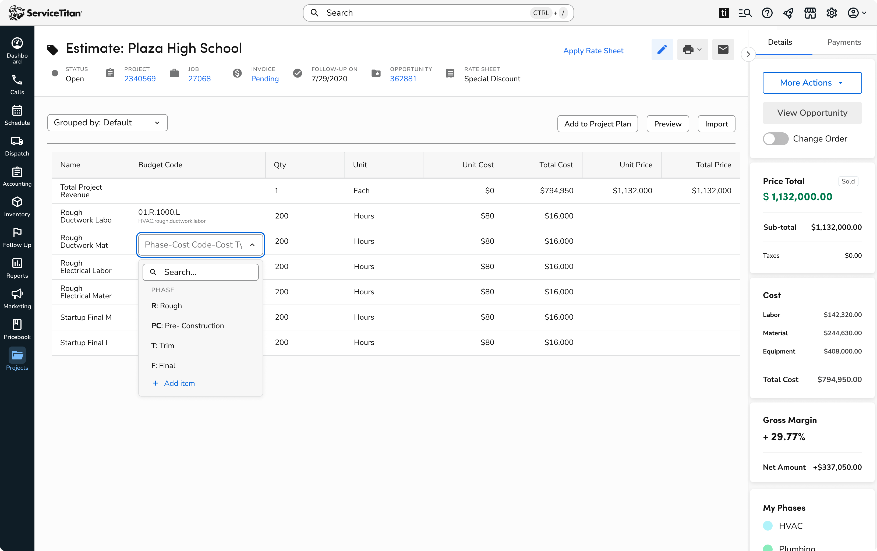The image size is (877, 551).
Task: Switch to the Payments tab
Action: point(844,42)
